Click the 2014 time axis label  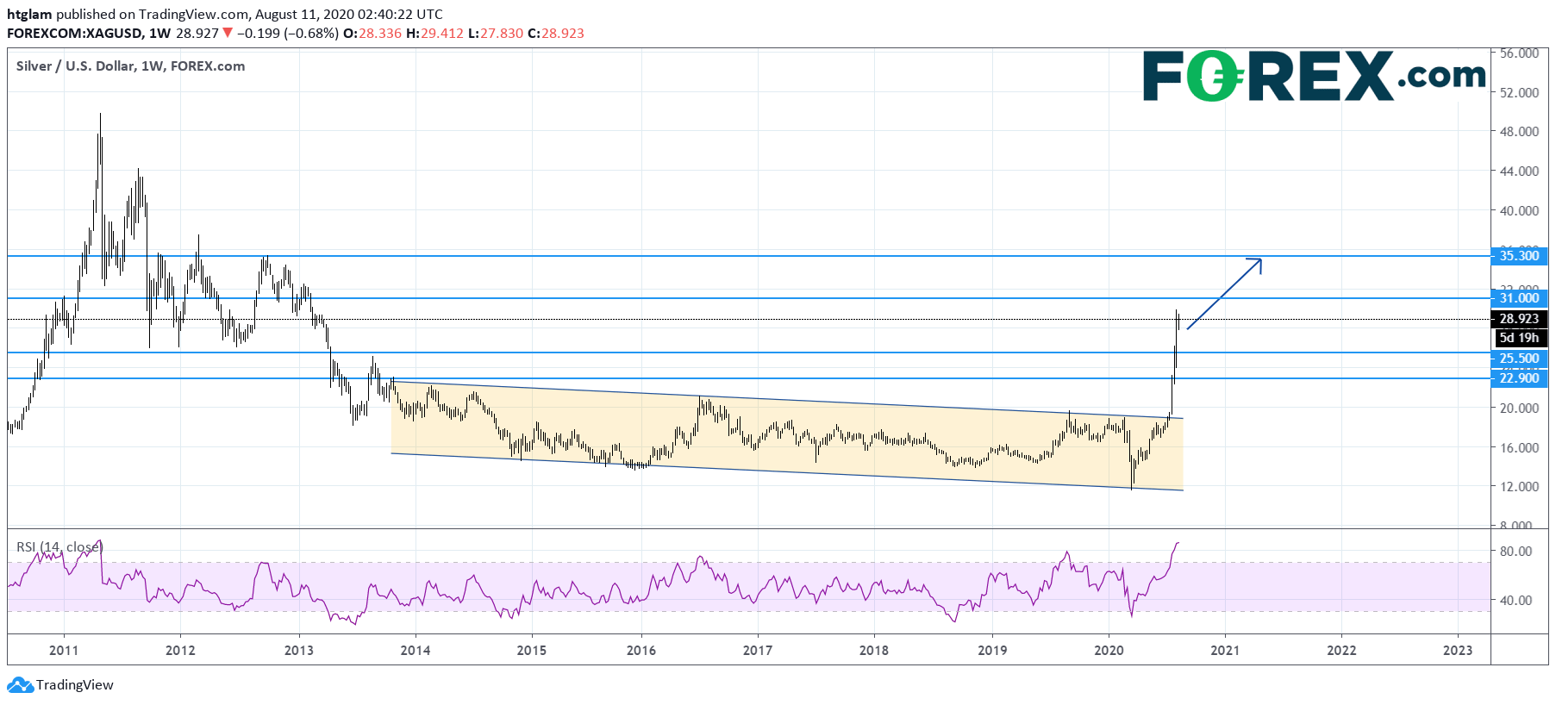[416, 650]
